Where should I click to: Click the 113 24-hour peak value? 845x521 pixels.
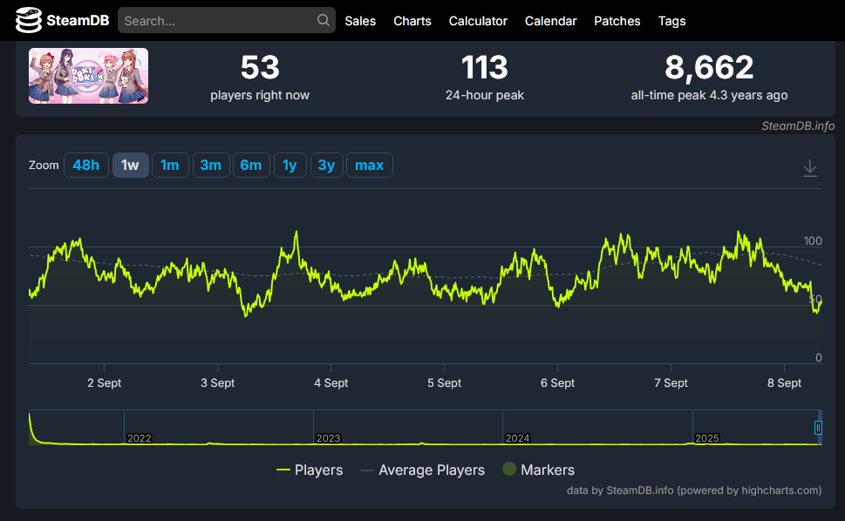pos(485,67)
